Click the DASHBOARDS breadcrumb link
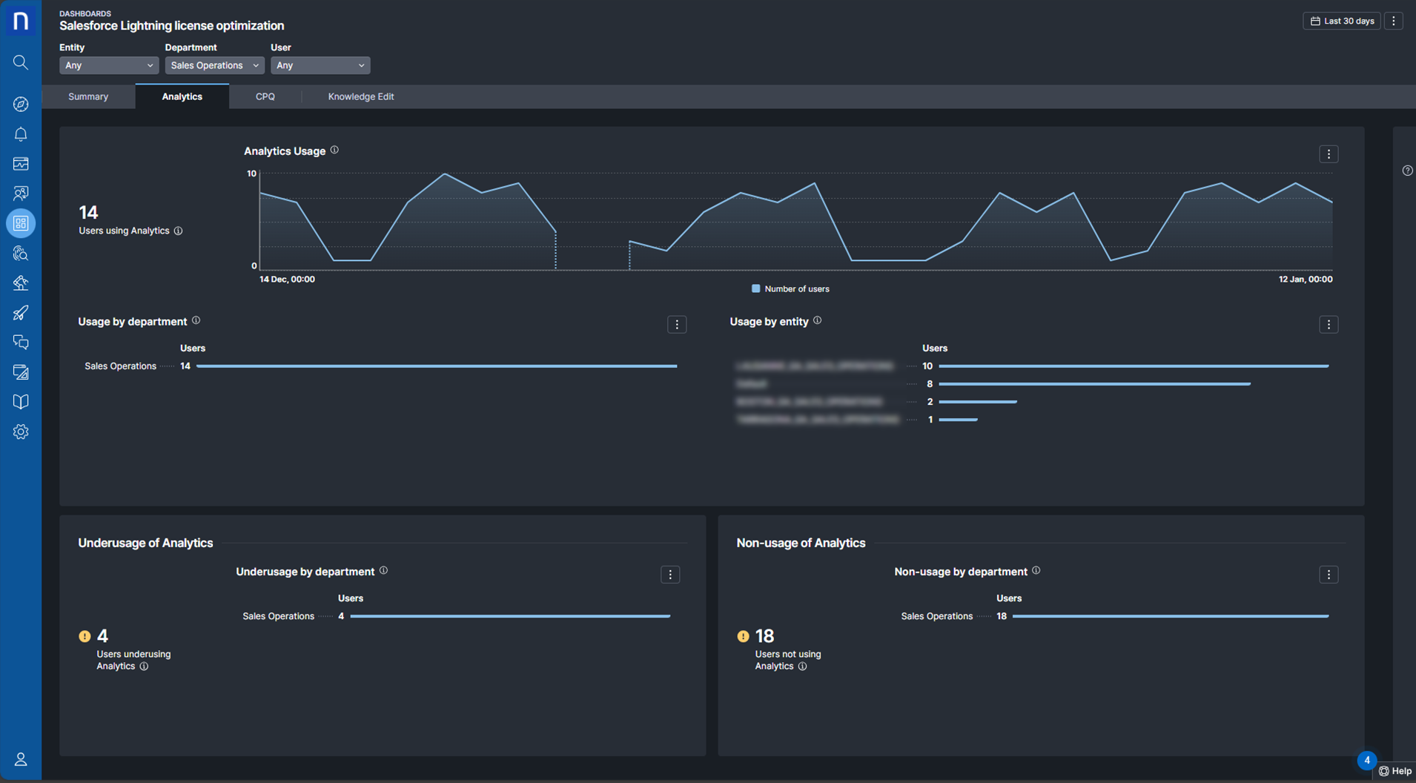The height and width of the screenshot is (783, 1416). click(x=85, y=13)
